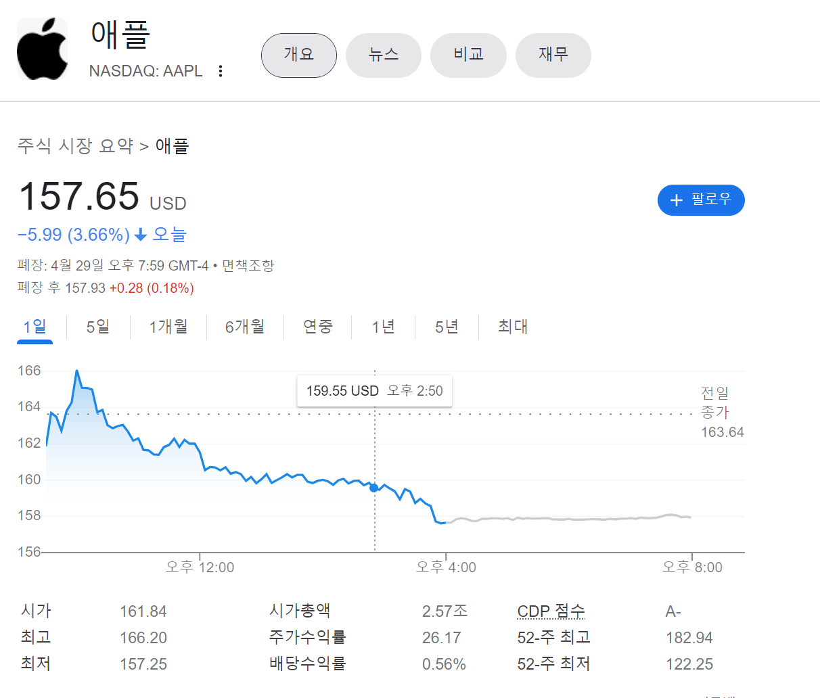Click the blue down arrow next to the price change

click(140, 234)
